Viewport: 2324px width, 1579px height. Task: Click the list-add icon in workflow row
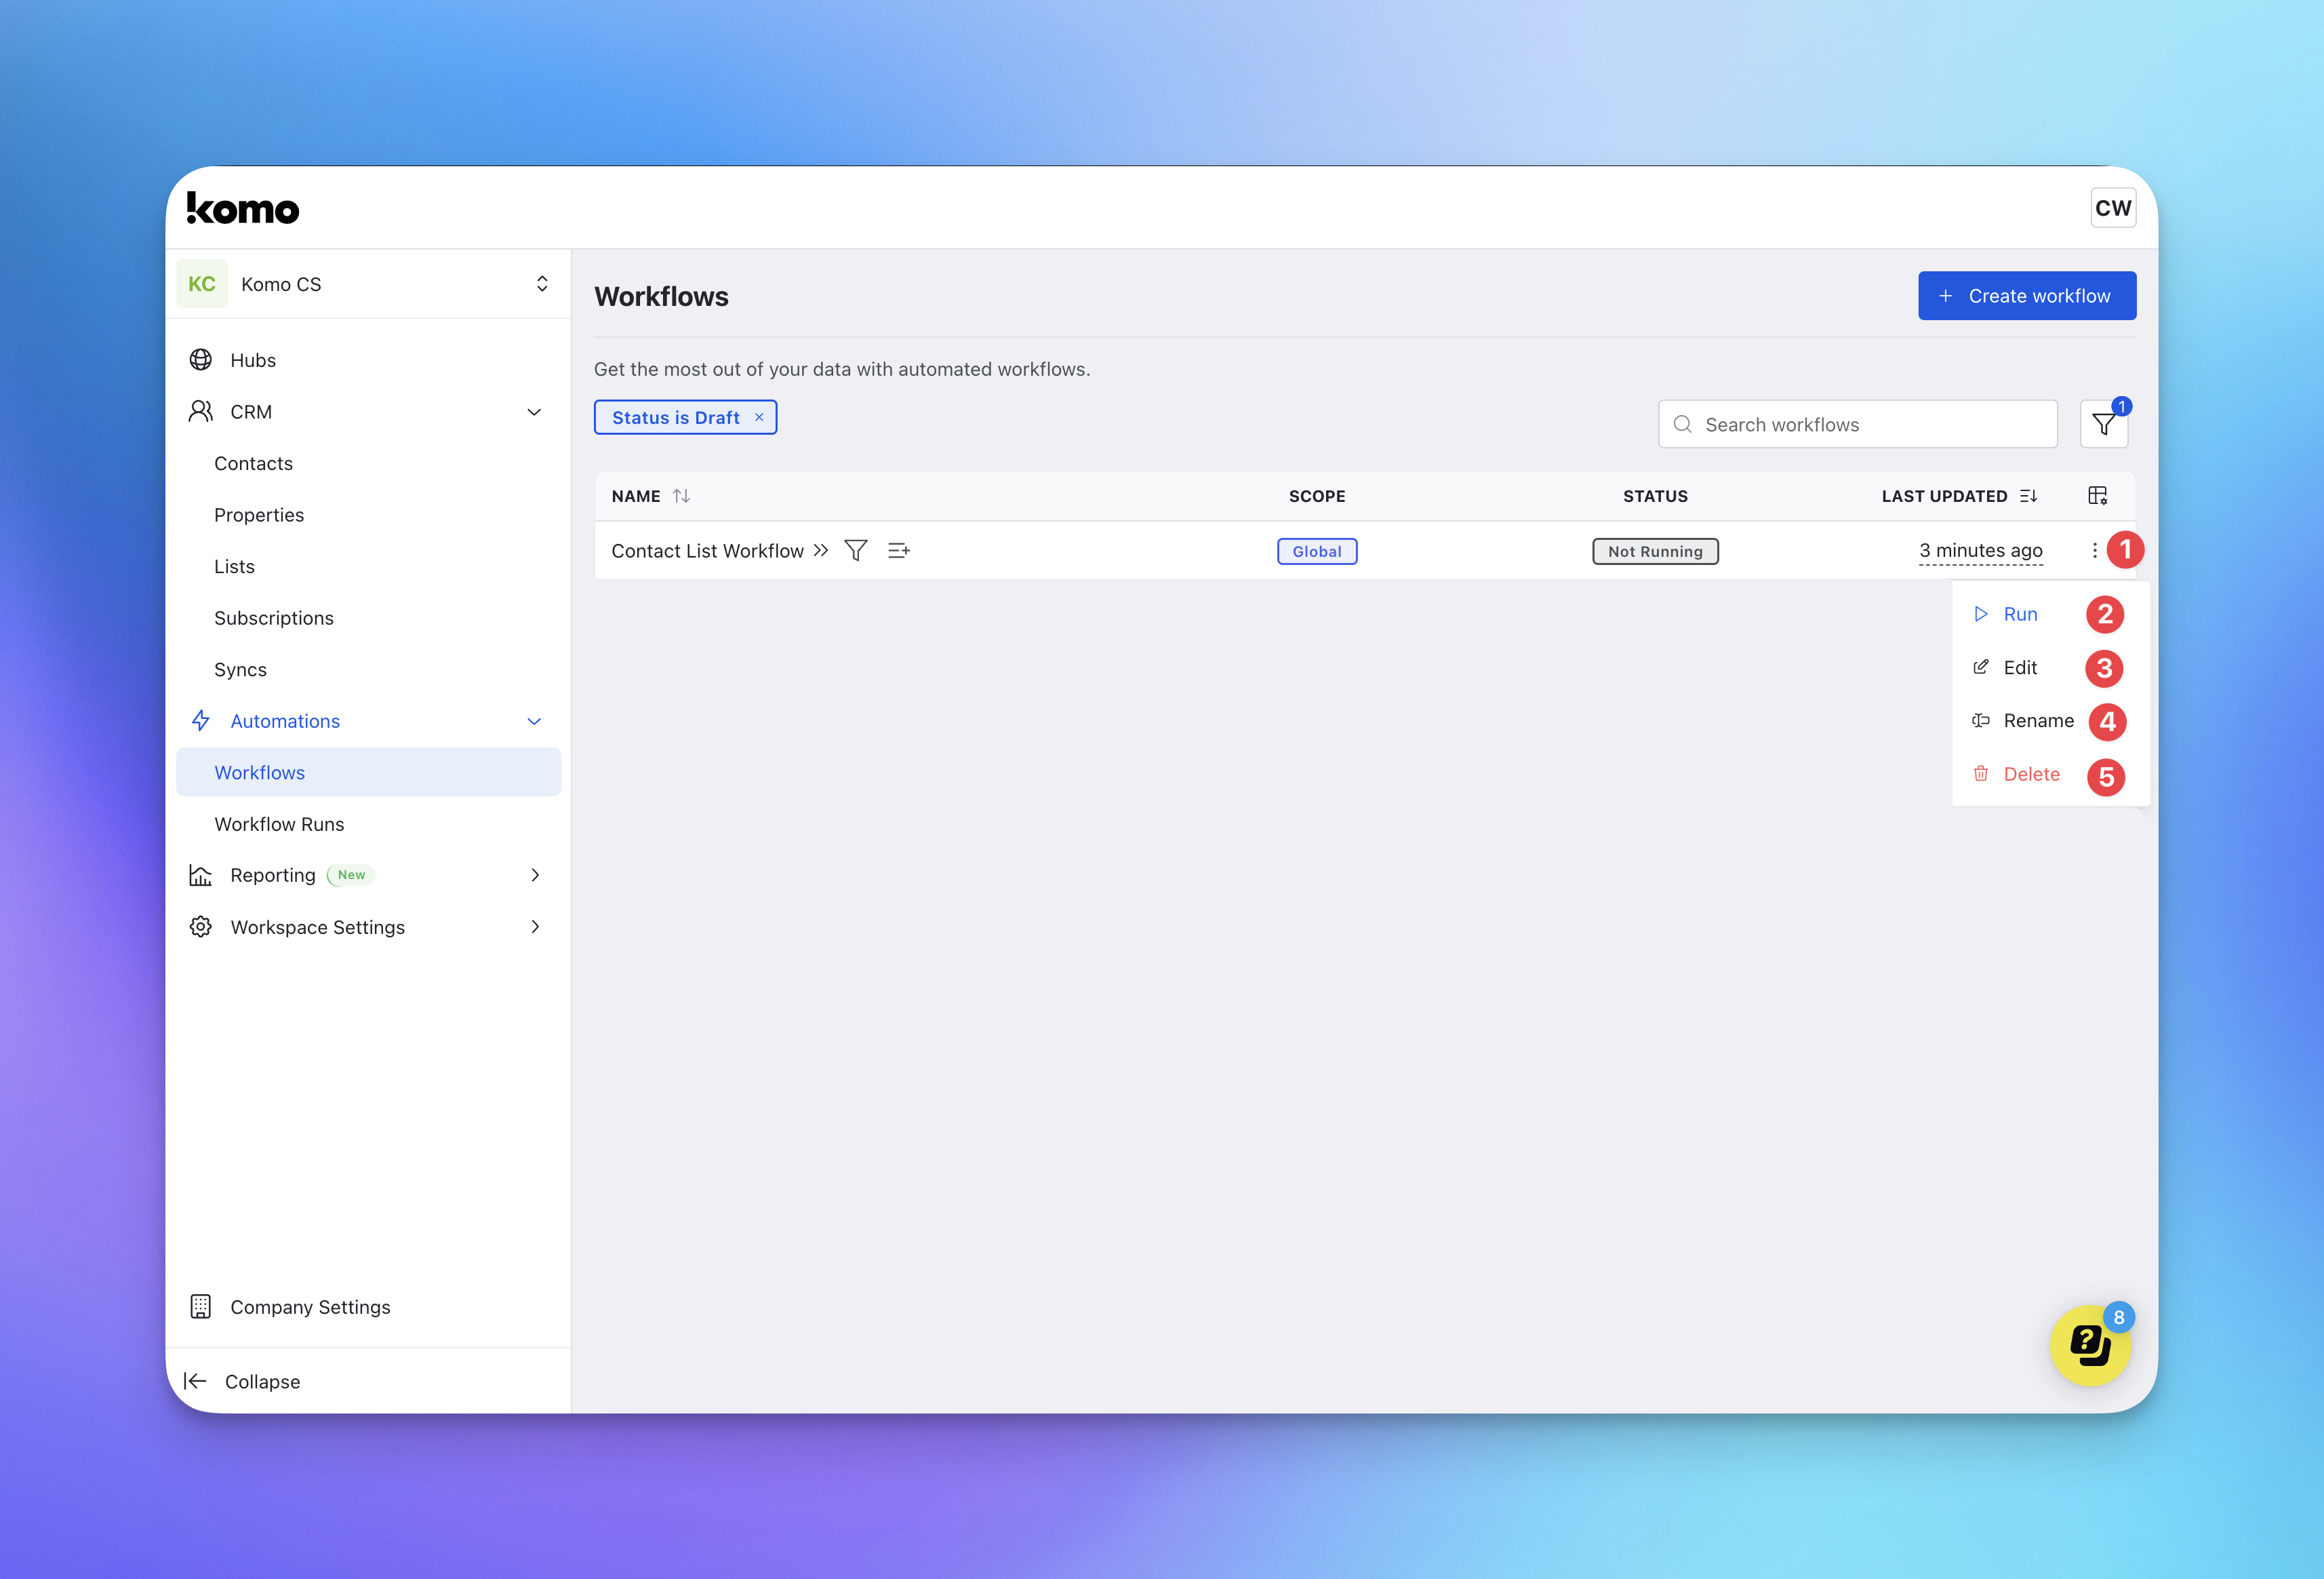pyautogui.click(x=898, y=550)
